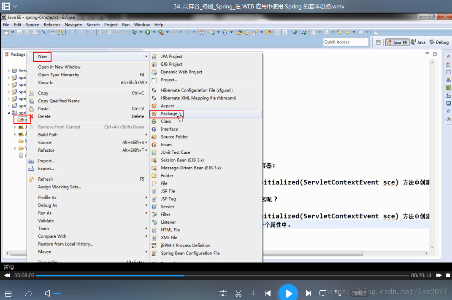Click the Session Bean (EJB 3.x) icon
The height and width of the screenshot is (300, 452).
pos(154,161)
